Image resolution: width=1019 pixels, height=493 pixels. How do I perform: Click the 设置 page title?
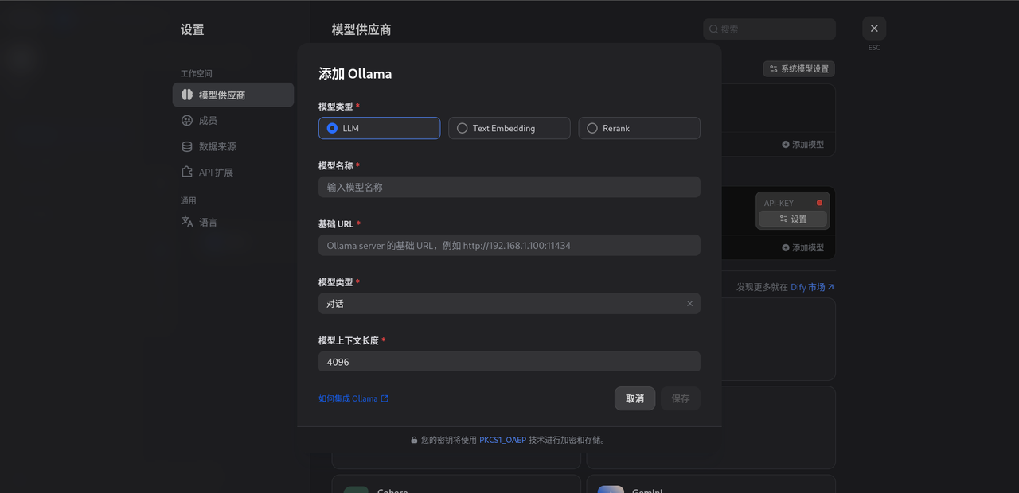click(x=193, y=29)
